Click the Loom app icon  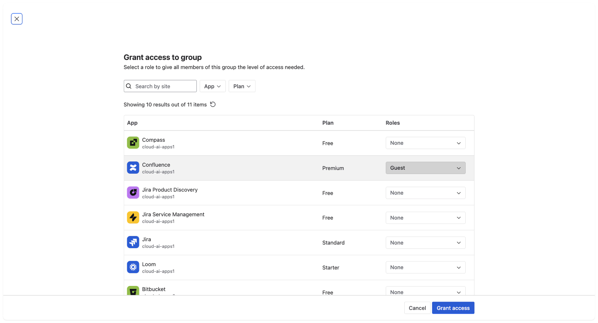(133, 267)
